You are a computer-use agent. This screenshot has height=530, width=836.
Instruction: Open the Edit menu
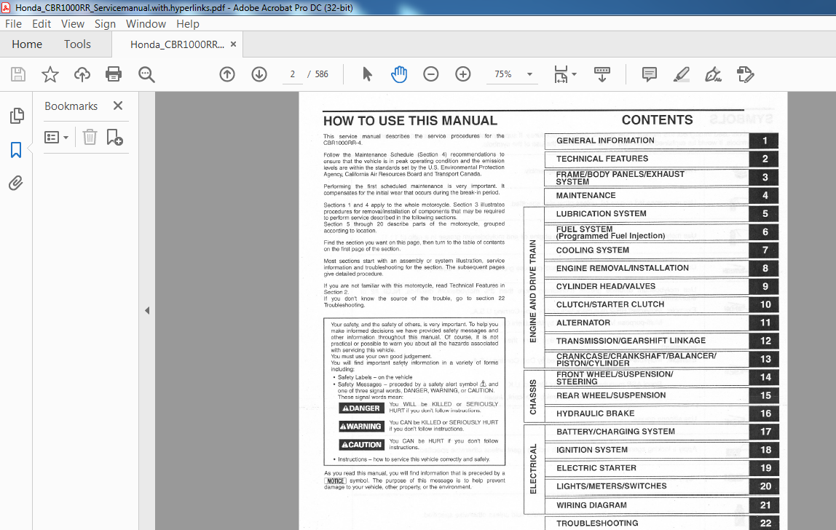42,24
